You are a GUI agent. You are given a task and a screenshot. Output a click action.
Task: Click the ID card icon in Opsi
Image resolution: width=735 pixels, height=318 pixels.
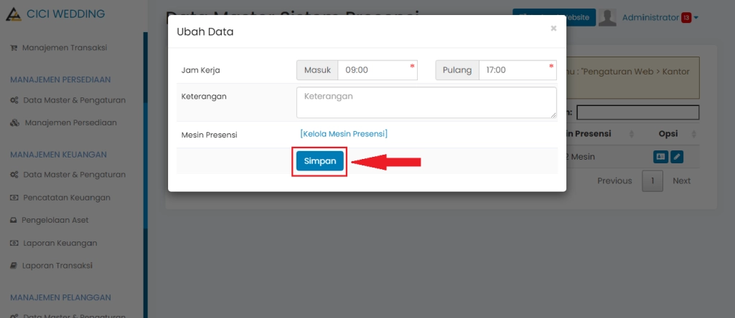[660, 157]
